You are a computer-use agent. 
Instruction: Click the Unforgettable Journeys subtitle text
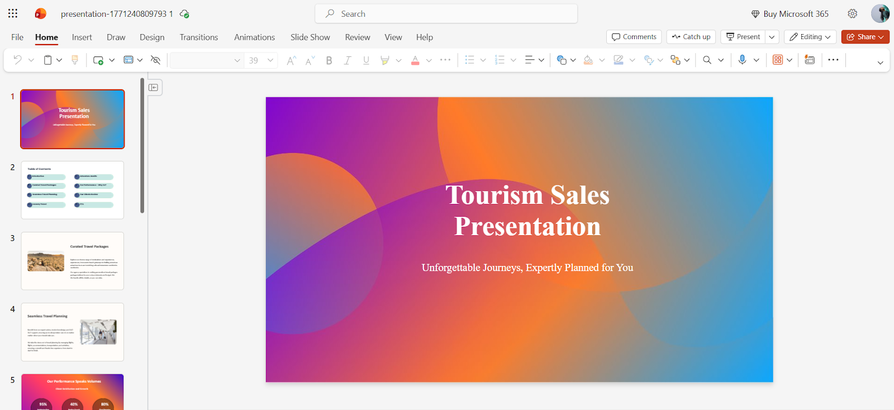click(527, 268)
